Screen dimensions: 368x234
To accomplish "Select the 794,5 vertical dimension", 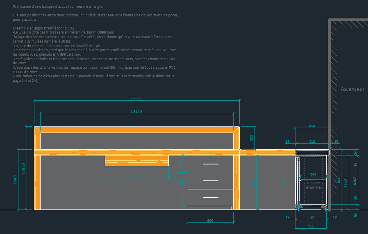I will tap(15, 180).
